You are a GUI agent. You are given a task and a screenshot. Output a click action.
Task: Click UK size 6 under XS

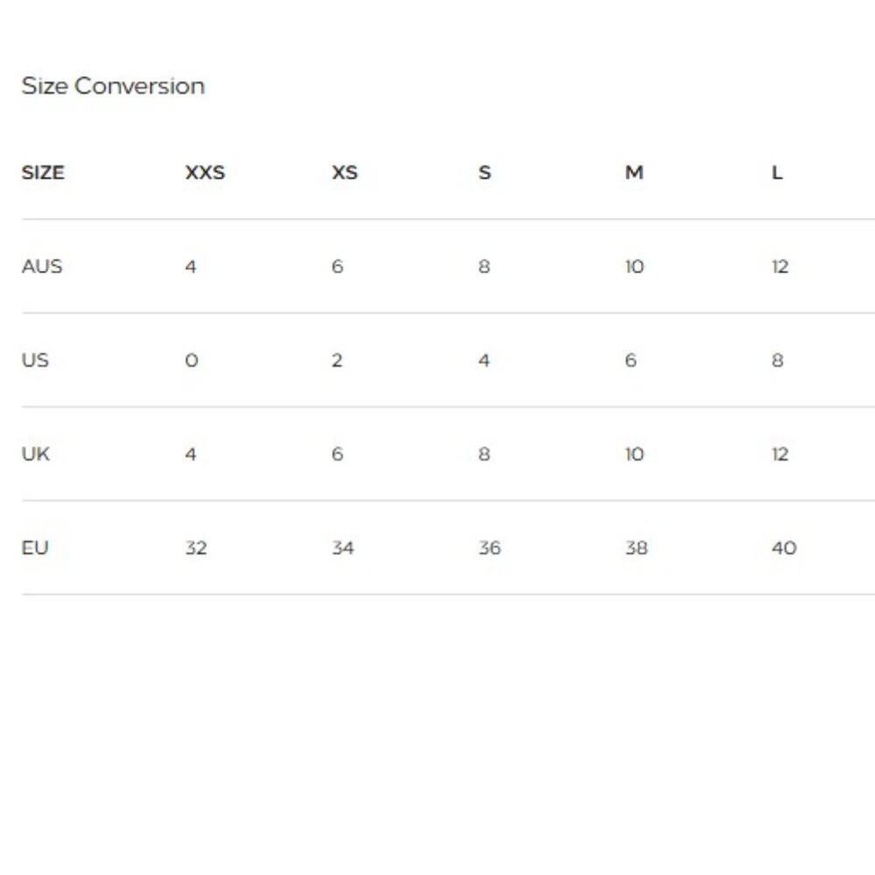(337, 454)
